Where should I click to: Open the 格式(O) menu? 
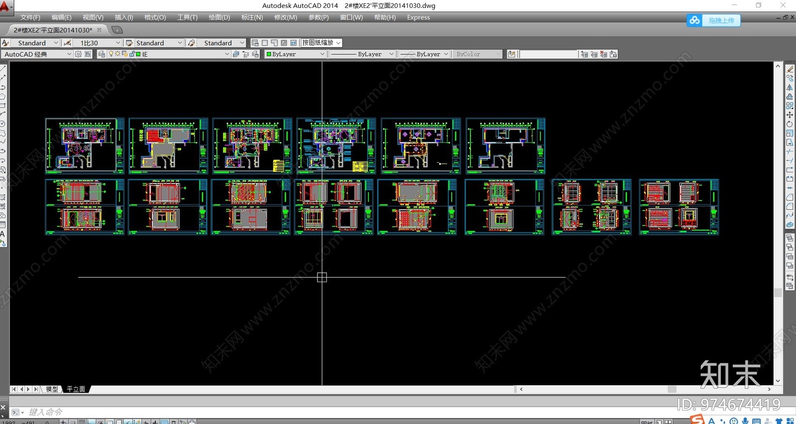[155, 17]
